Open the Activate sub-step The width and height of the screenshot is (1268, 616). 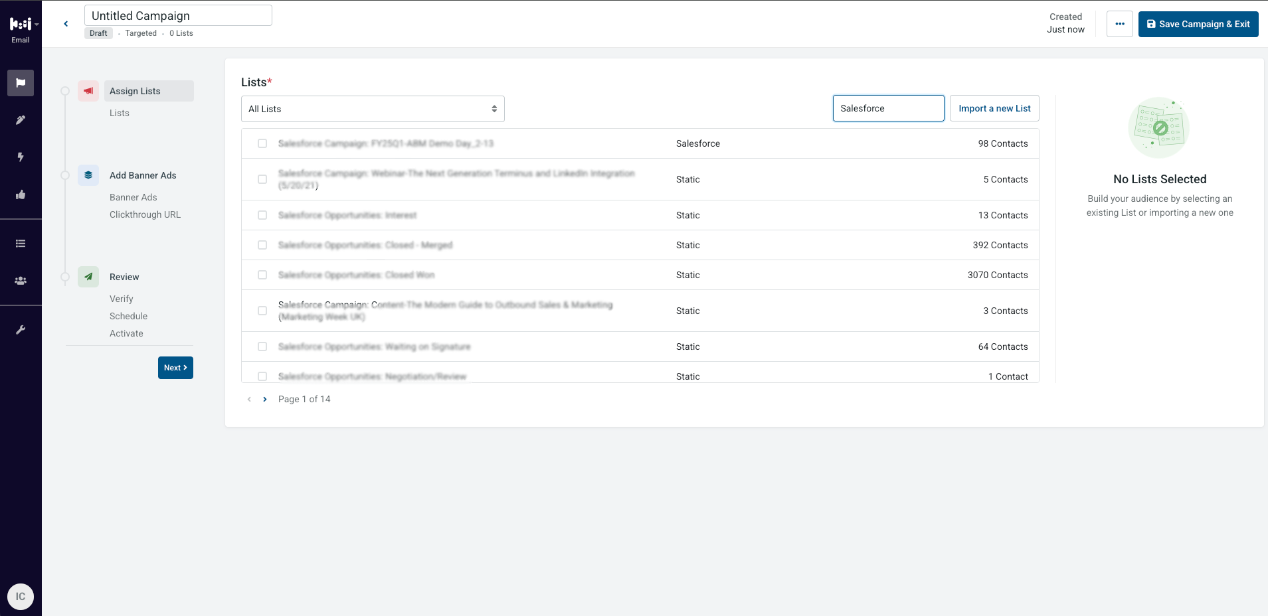pyautogui.click(x=126, y=333)
